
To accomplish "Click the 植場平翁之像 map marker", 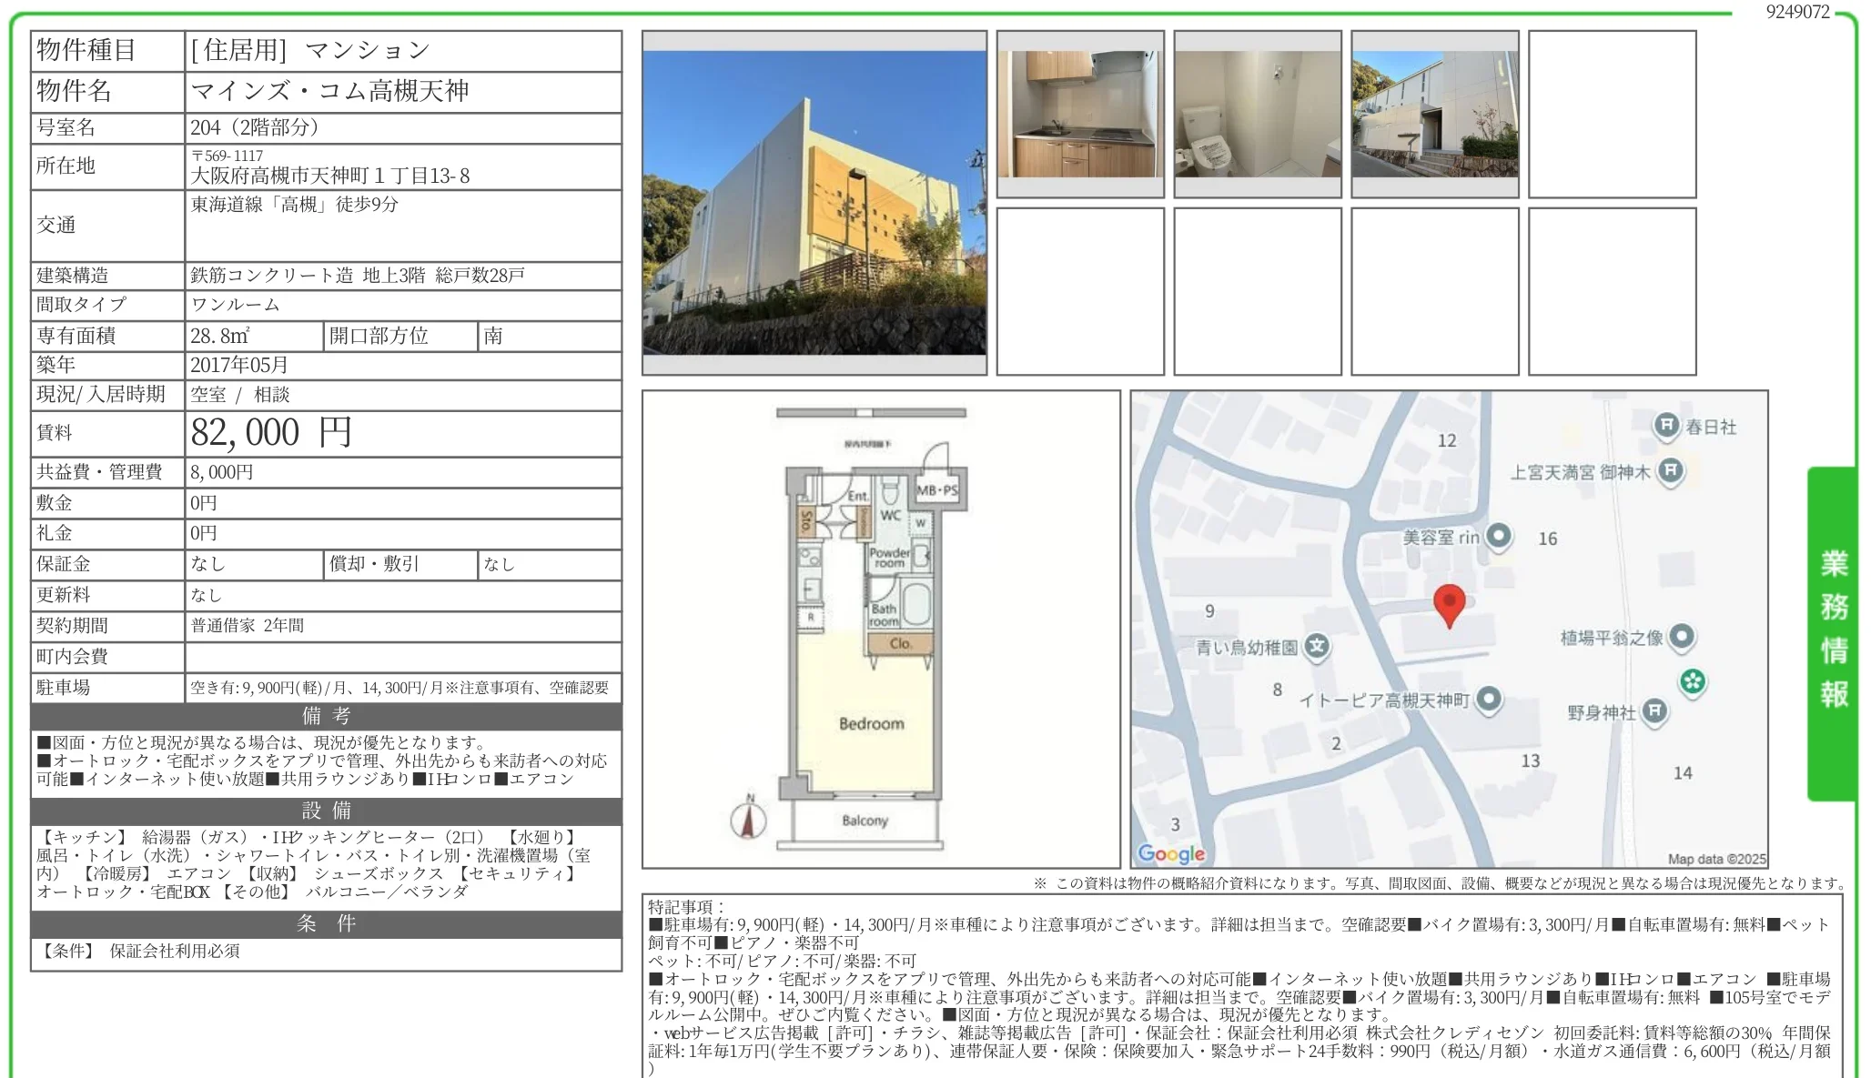I will click(1682, 636).
